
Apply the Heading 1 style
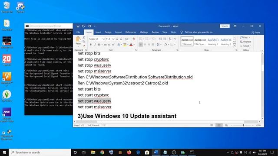[x=213, y=42]
